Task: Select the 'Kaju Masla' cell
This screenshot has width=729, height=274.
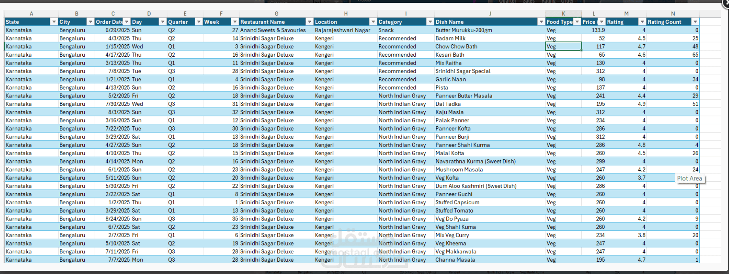Action: [490, 112]
